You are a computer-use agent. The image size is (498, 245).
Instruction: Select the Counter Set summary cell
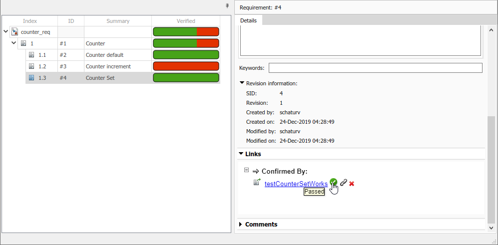point(118,78)
